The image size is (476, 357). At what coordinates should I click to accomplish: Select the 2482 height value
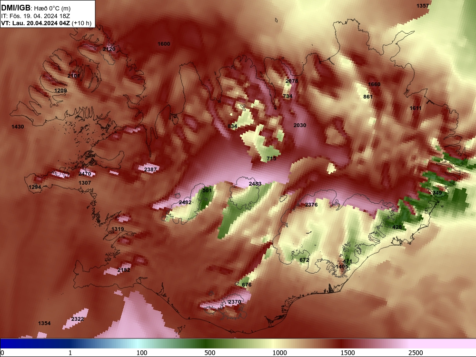pyautogui.click(x=185, y=202)
